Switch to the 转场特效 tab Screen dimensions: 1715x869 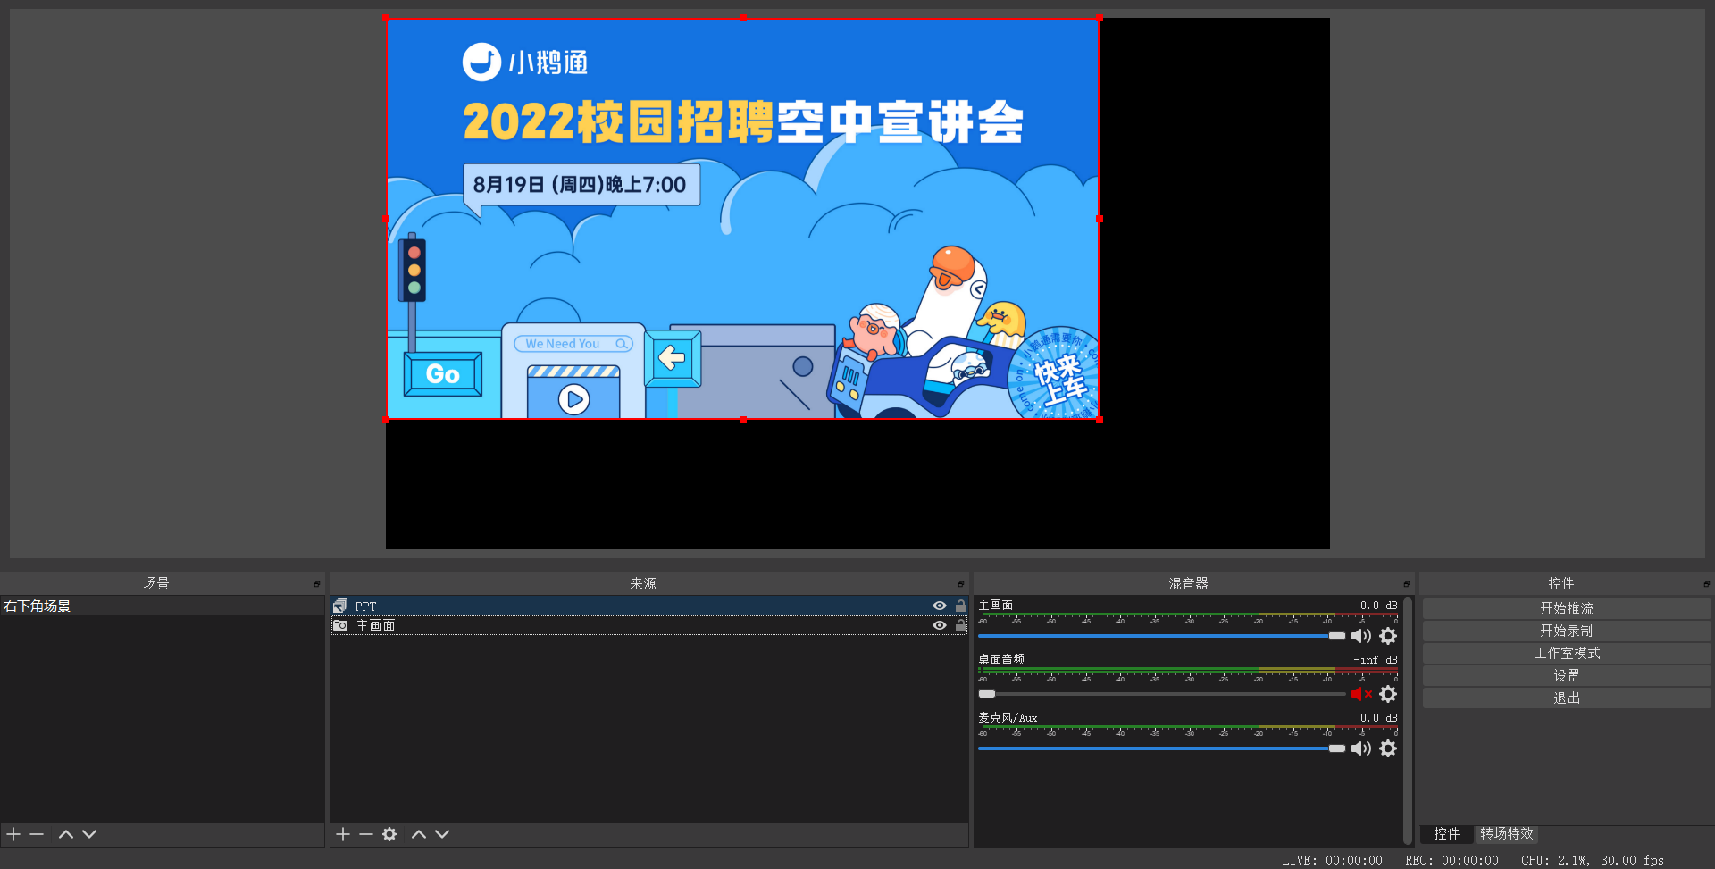1507,833
